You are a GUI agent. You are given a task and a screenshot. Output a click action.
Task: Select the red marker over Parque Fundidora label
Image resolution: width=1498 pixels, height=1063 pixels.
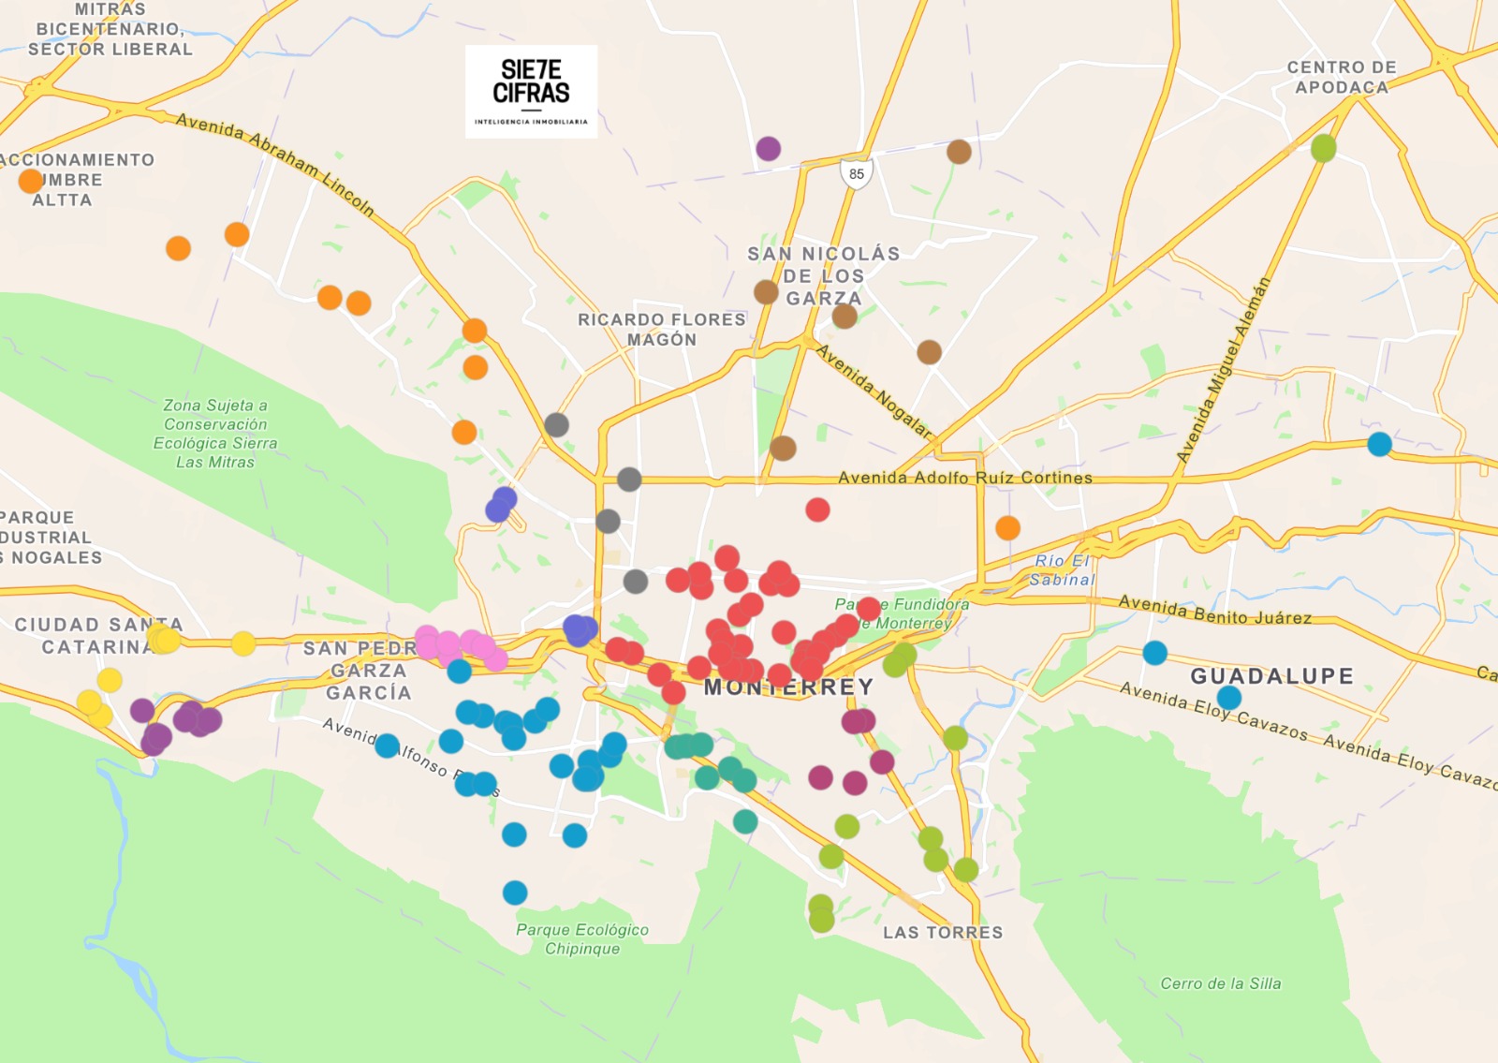868,609
